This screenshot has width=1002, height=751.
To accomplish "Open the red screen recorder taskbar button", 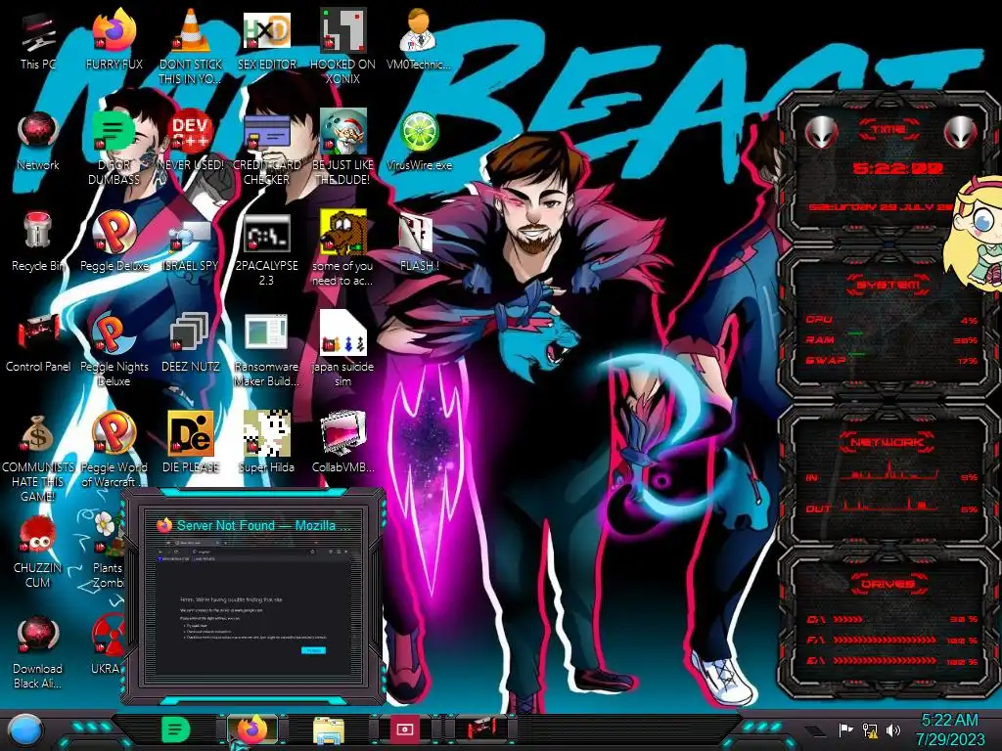I will point(405,729).
